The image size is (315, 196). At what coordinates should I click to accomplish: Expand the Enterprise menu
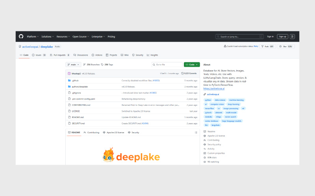coord(98,36)
